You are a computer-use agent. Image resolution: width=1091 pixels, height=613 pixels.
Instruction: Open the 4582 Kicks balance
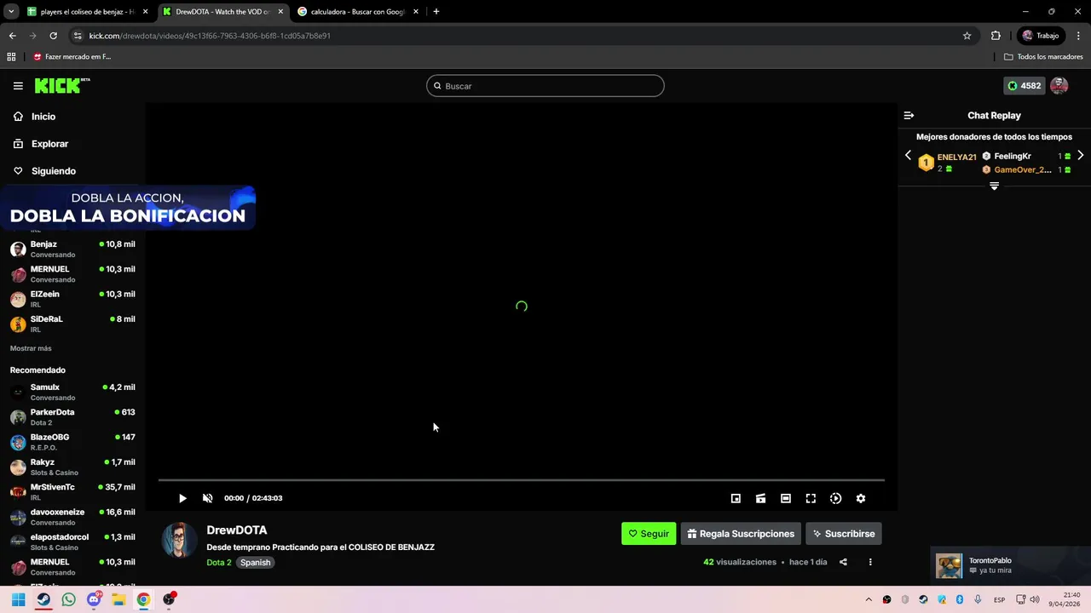coord(1025,85)
